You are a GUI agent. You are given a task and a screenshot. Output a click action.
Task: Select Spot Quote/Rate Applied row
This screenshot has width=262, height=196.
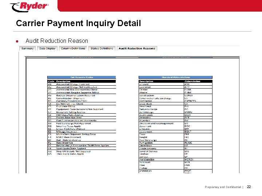coord(82,148)
